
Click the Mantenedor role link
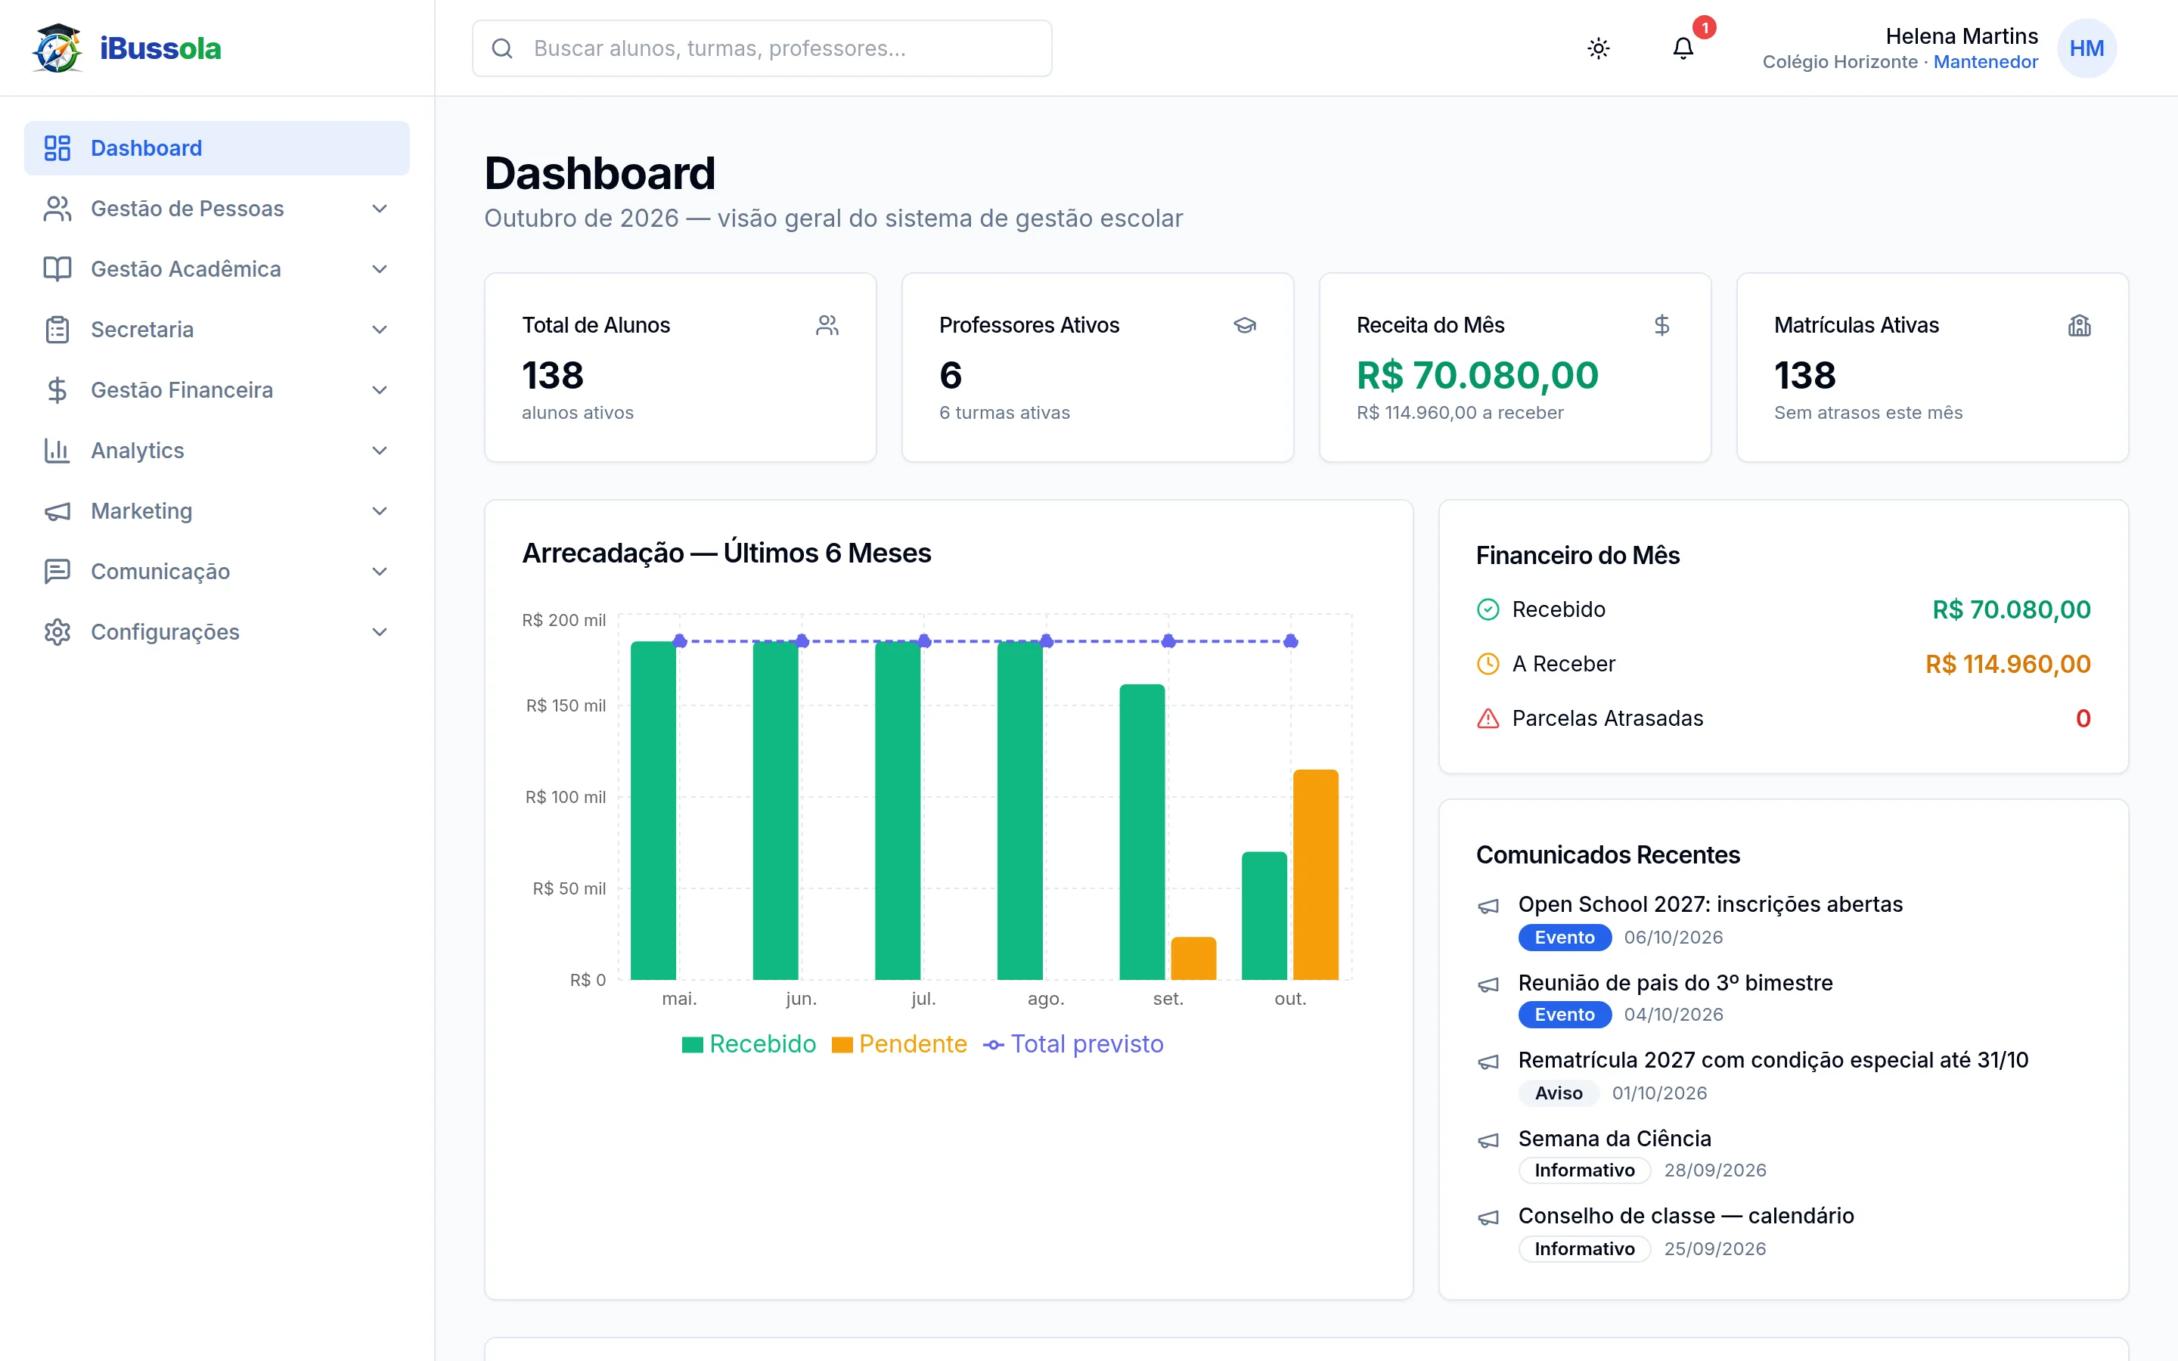click(1985, 62)
